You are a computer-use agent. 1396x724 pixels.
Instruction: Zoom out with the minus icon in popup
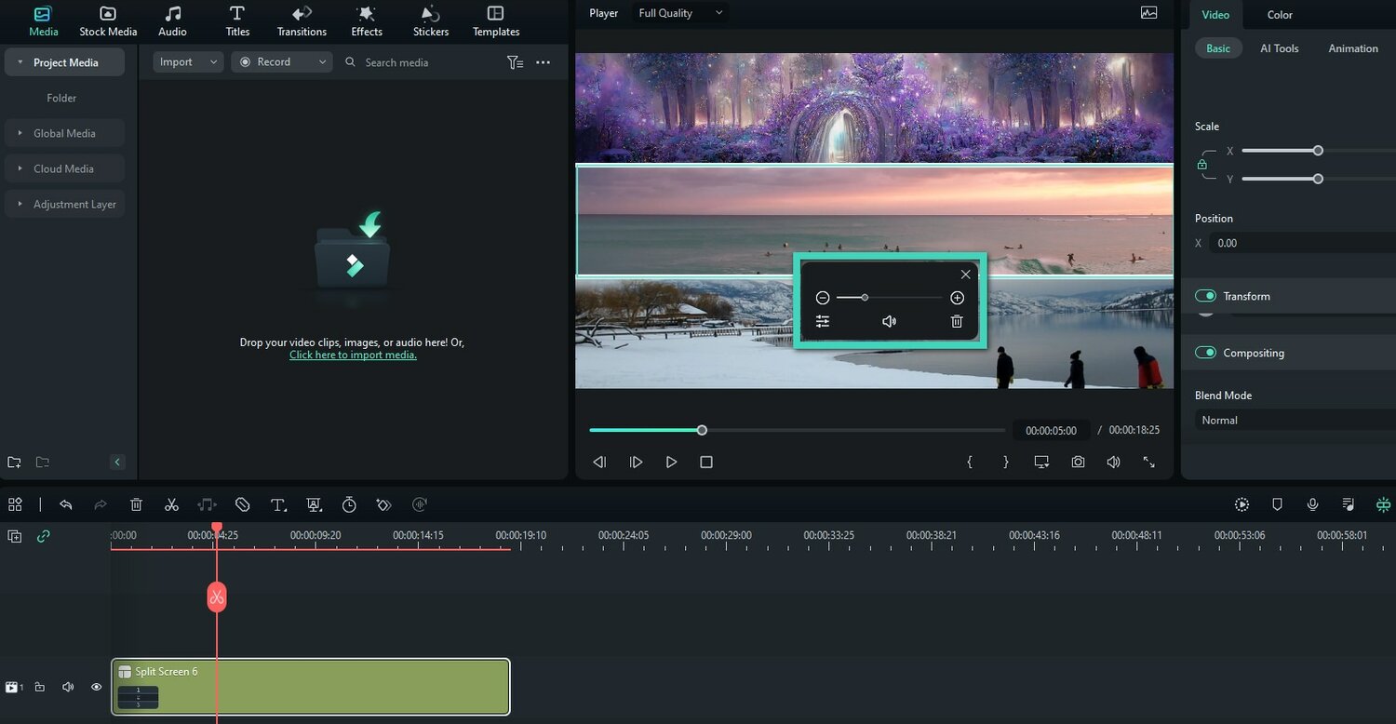pyautogui.click(x=823, y=298)
